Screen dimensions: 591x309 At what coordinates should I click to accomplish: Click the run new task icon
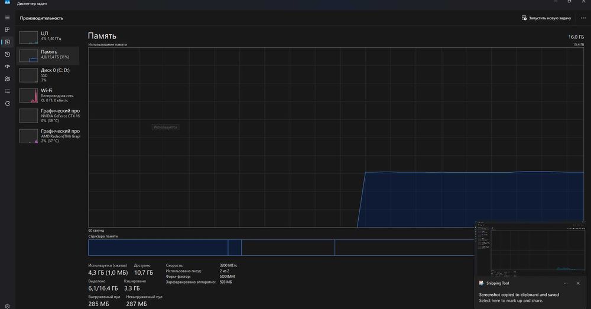point(524,18)
